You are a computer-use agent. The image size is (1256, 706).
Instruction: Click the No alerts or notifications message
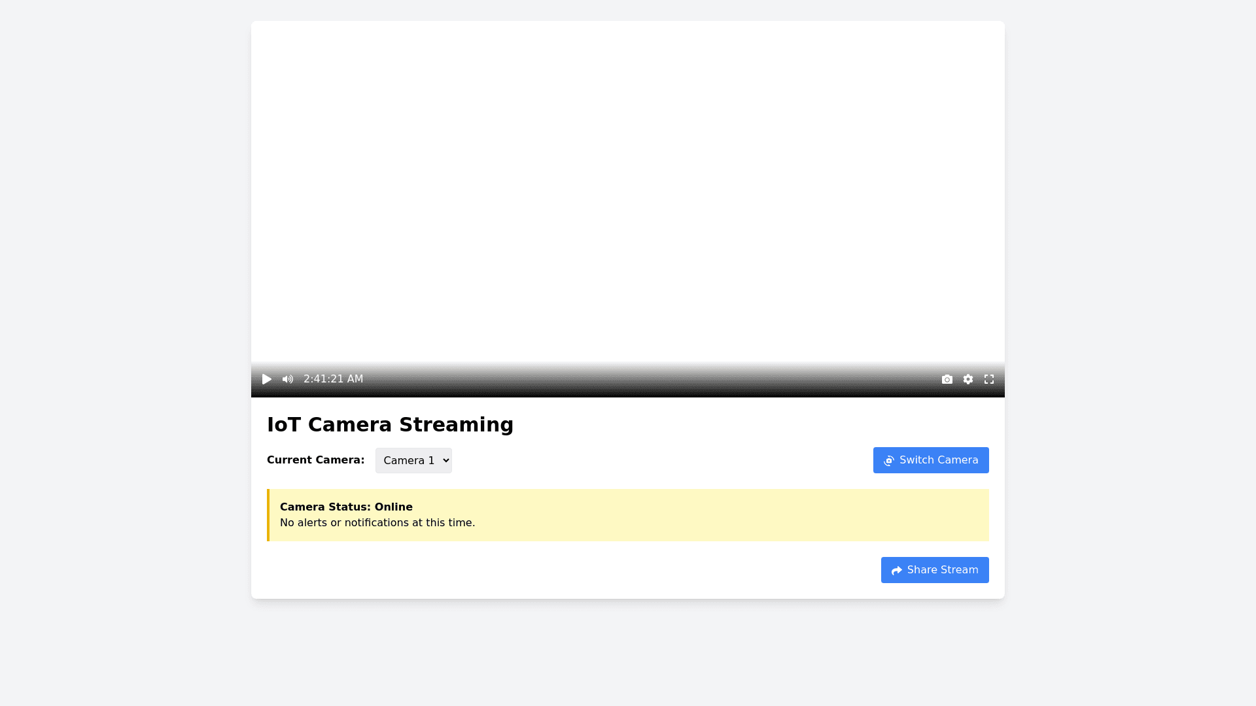pyautogui.click(x=377, y=523)
